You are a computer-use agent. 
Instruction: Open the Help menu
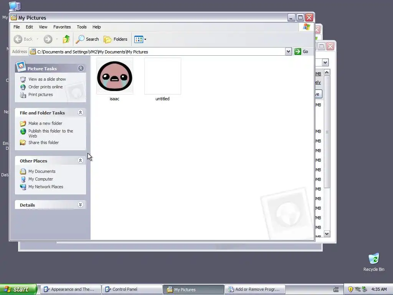pos(96,27)
